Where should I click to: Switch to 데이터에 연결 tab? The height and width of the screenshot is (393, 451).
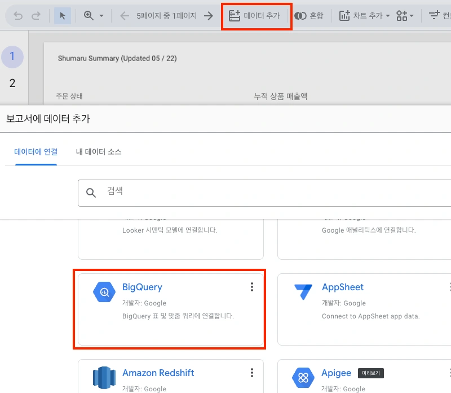coord(36,152)
